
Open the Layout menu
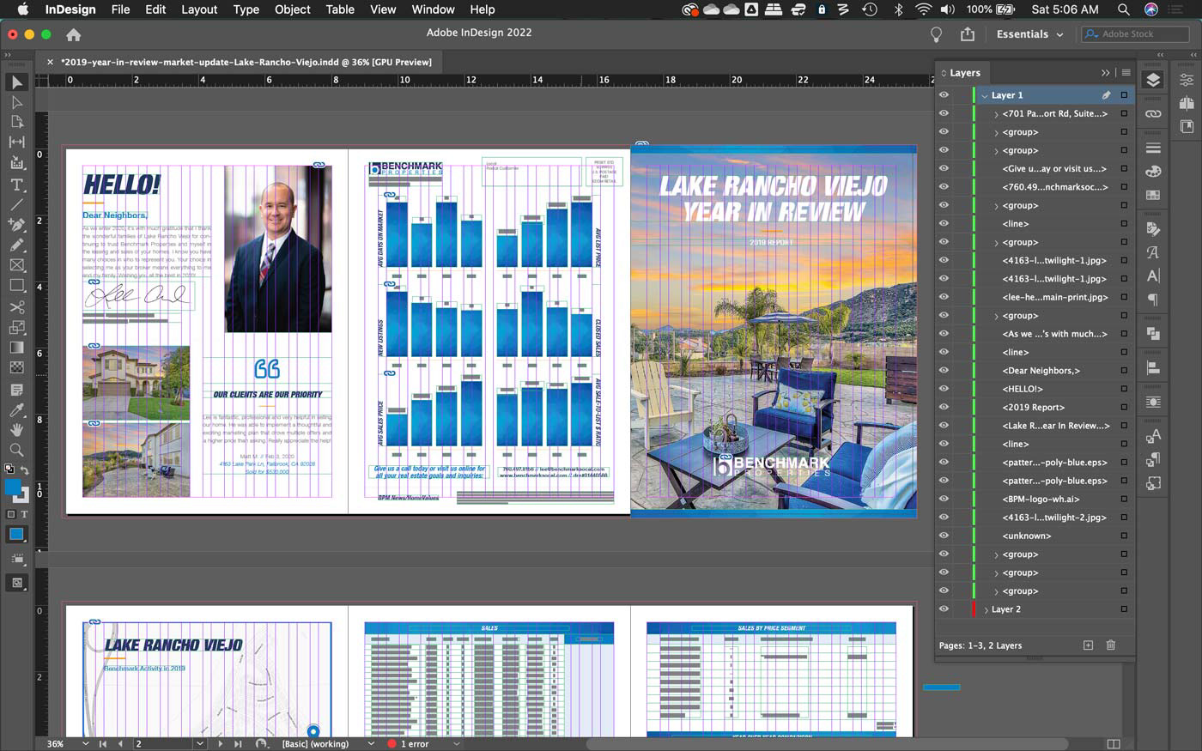[199, 9]
